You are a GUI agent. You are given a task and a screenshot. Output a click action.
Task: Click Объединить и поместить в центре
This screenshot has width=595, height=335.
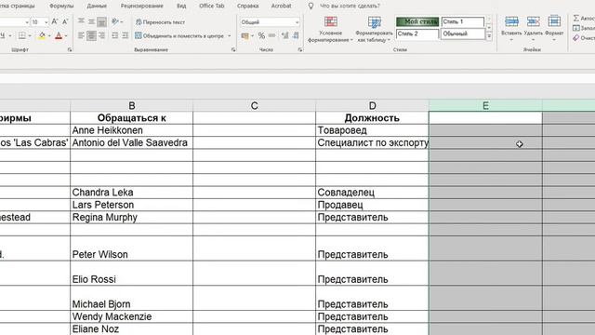tap(179, 36)
